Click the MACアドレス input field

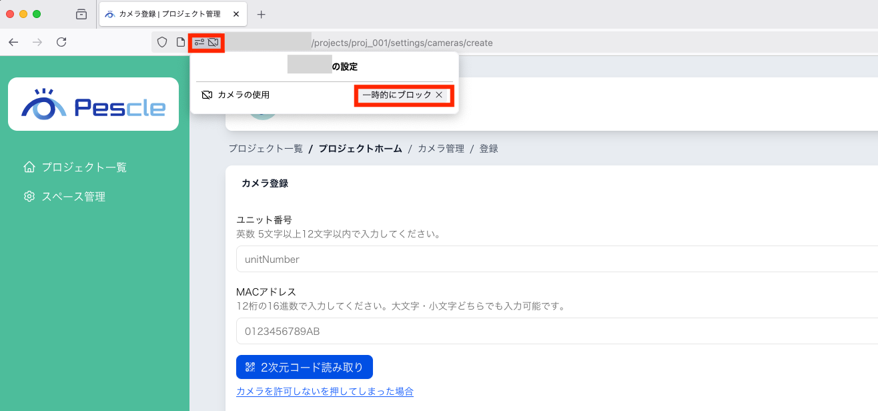tap(400, 331)
